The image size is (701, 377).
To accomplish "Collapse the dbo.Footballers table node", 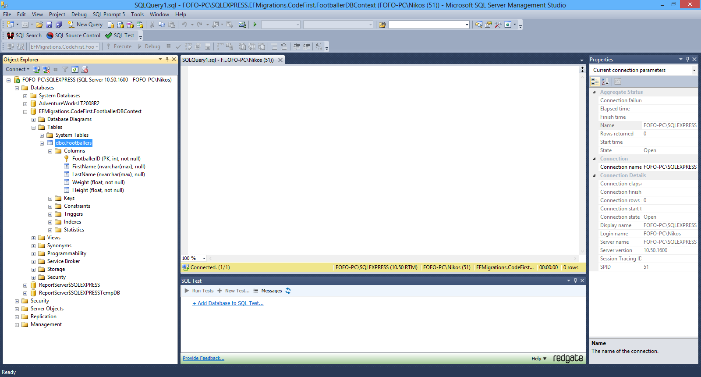I will click(42, 143).
